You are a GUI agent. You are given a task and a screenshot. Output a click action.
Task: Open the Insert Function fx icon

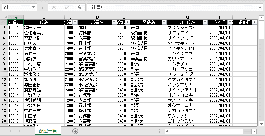click(79, 7)
